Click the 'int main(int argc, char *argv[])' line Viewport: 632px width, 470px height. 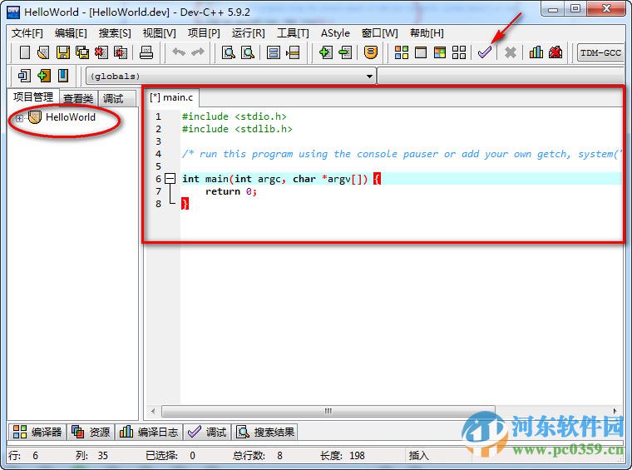[275, 179]
